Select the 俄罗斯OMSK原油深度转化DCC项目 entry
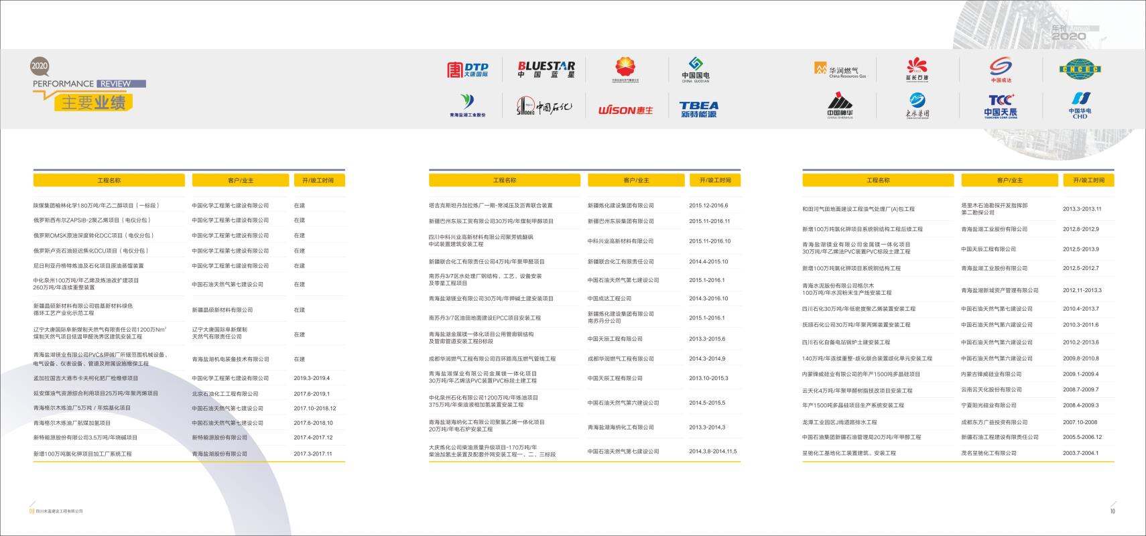The width and height of the screenshot is (1146, 536). click(94, 236)
